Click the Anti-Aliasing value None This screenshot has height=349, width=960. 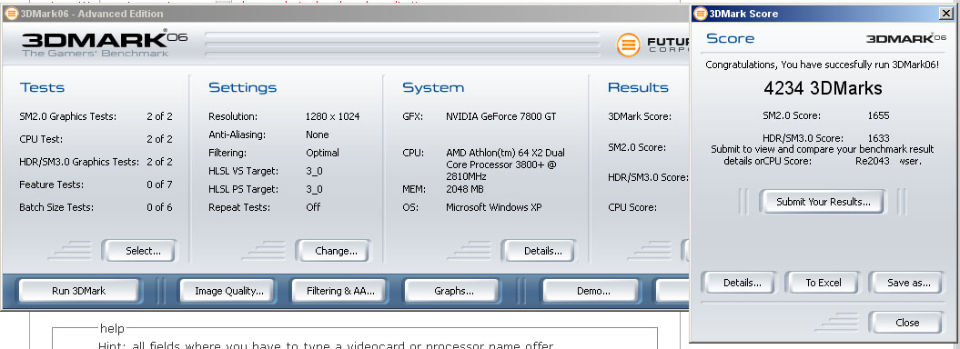318,135
